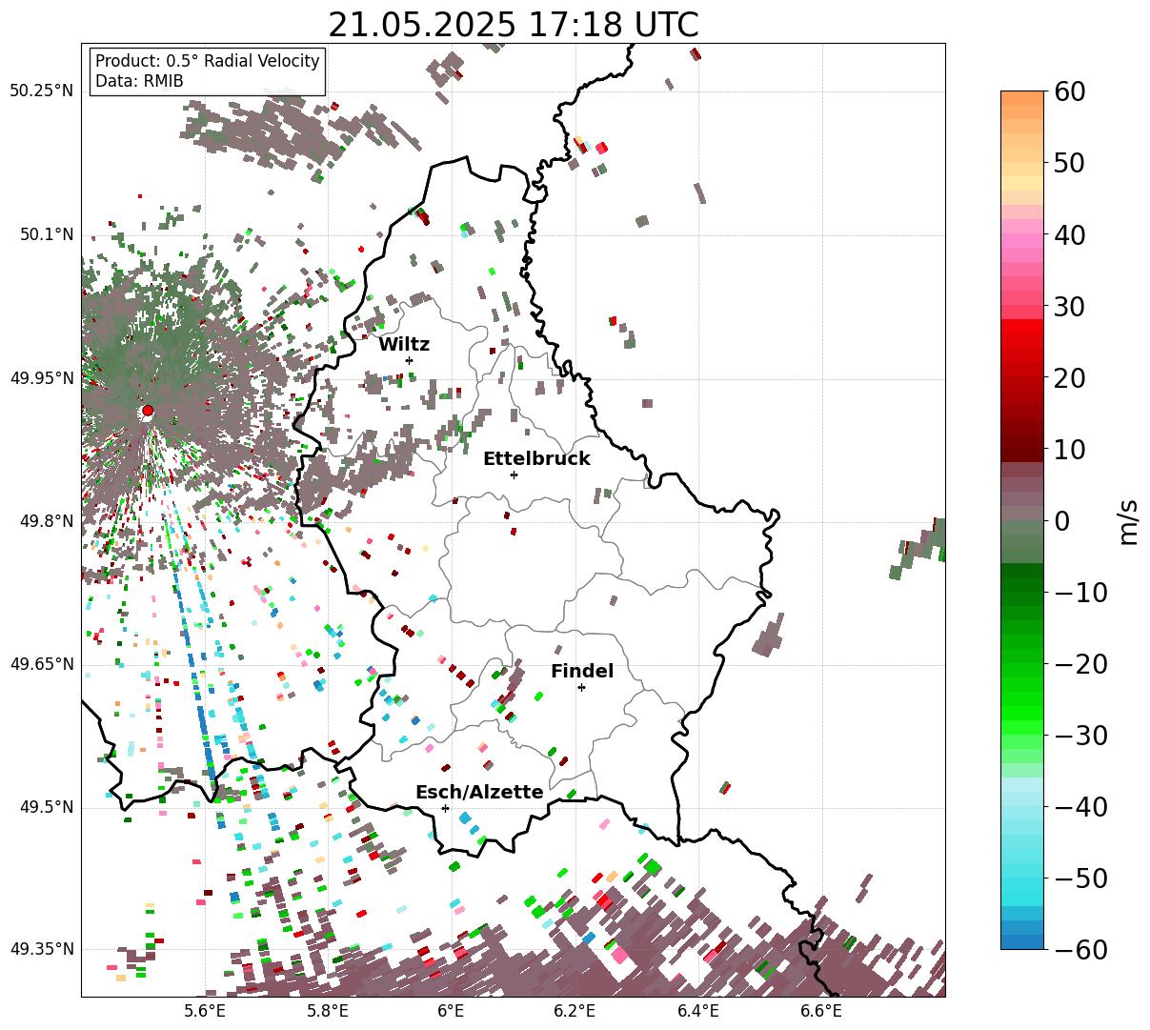
Task: Click the Wiltz station cross marker
Action: (409, 360)
